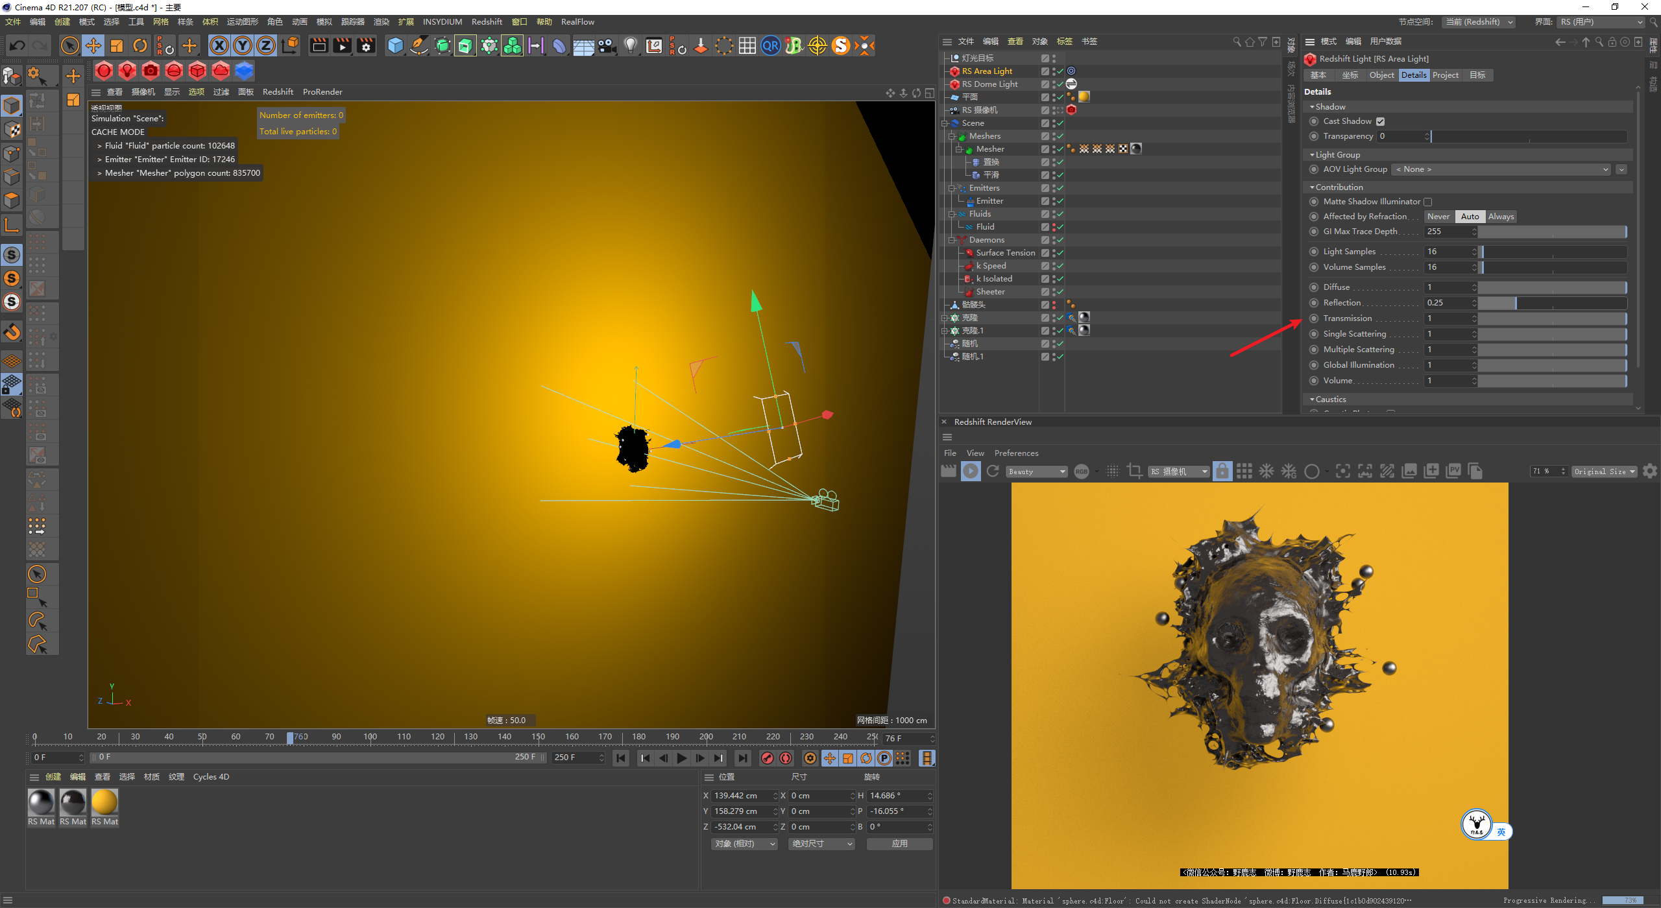Screen dimensions: 1661x908
Task: Toggle the 随机.1 object's enable checkmark
Action: (x=1060, y=357)
